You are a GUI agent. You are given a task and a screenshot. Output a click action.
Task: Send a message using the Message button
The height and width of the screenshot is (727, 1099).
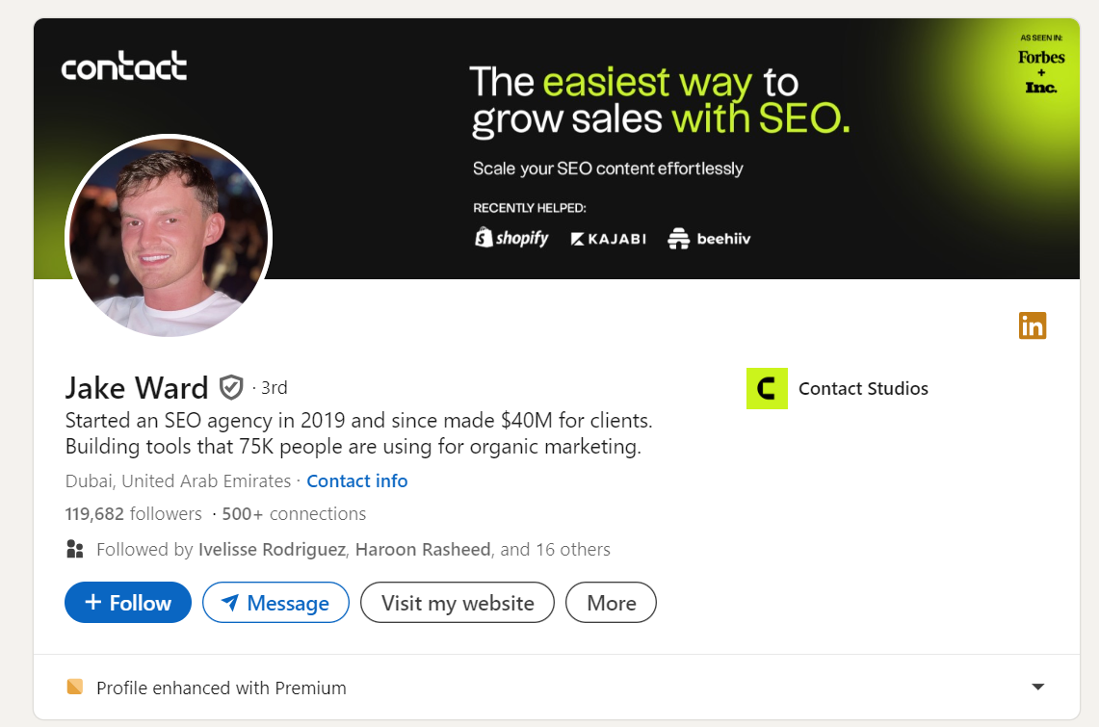pyautogui.click(x=275, y=603)
